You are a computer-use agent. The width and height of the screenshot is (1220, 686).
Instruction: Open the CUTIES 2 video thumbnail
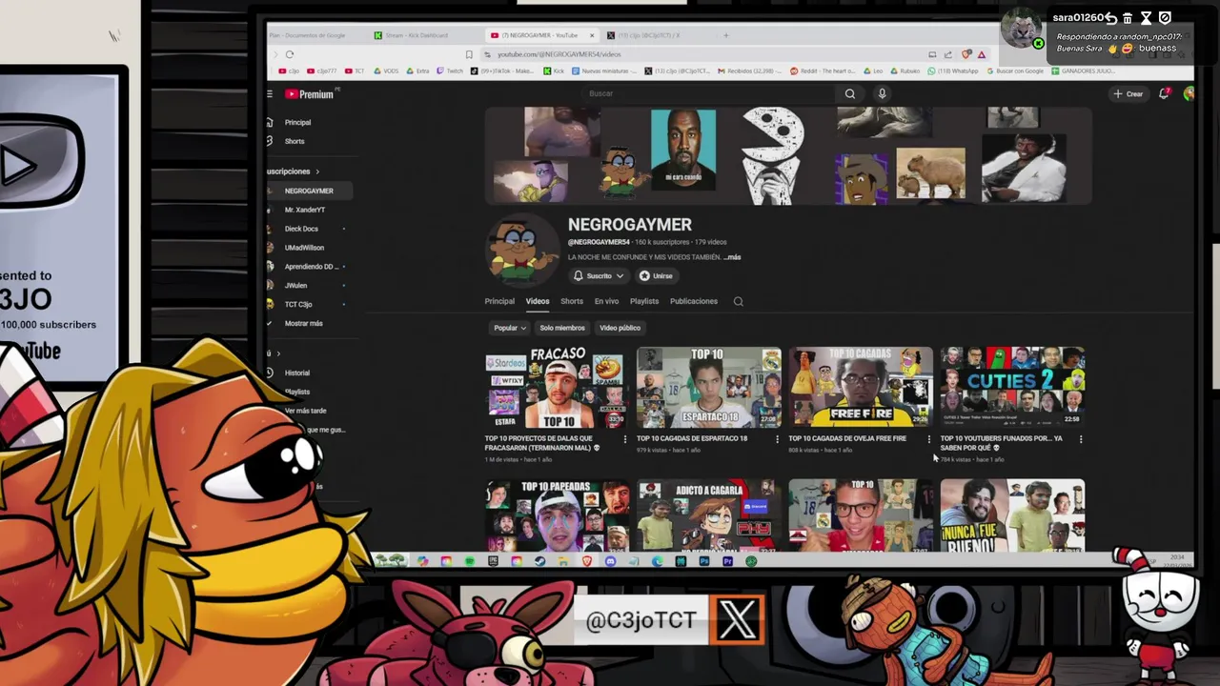1012,388
